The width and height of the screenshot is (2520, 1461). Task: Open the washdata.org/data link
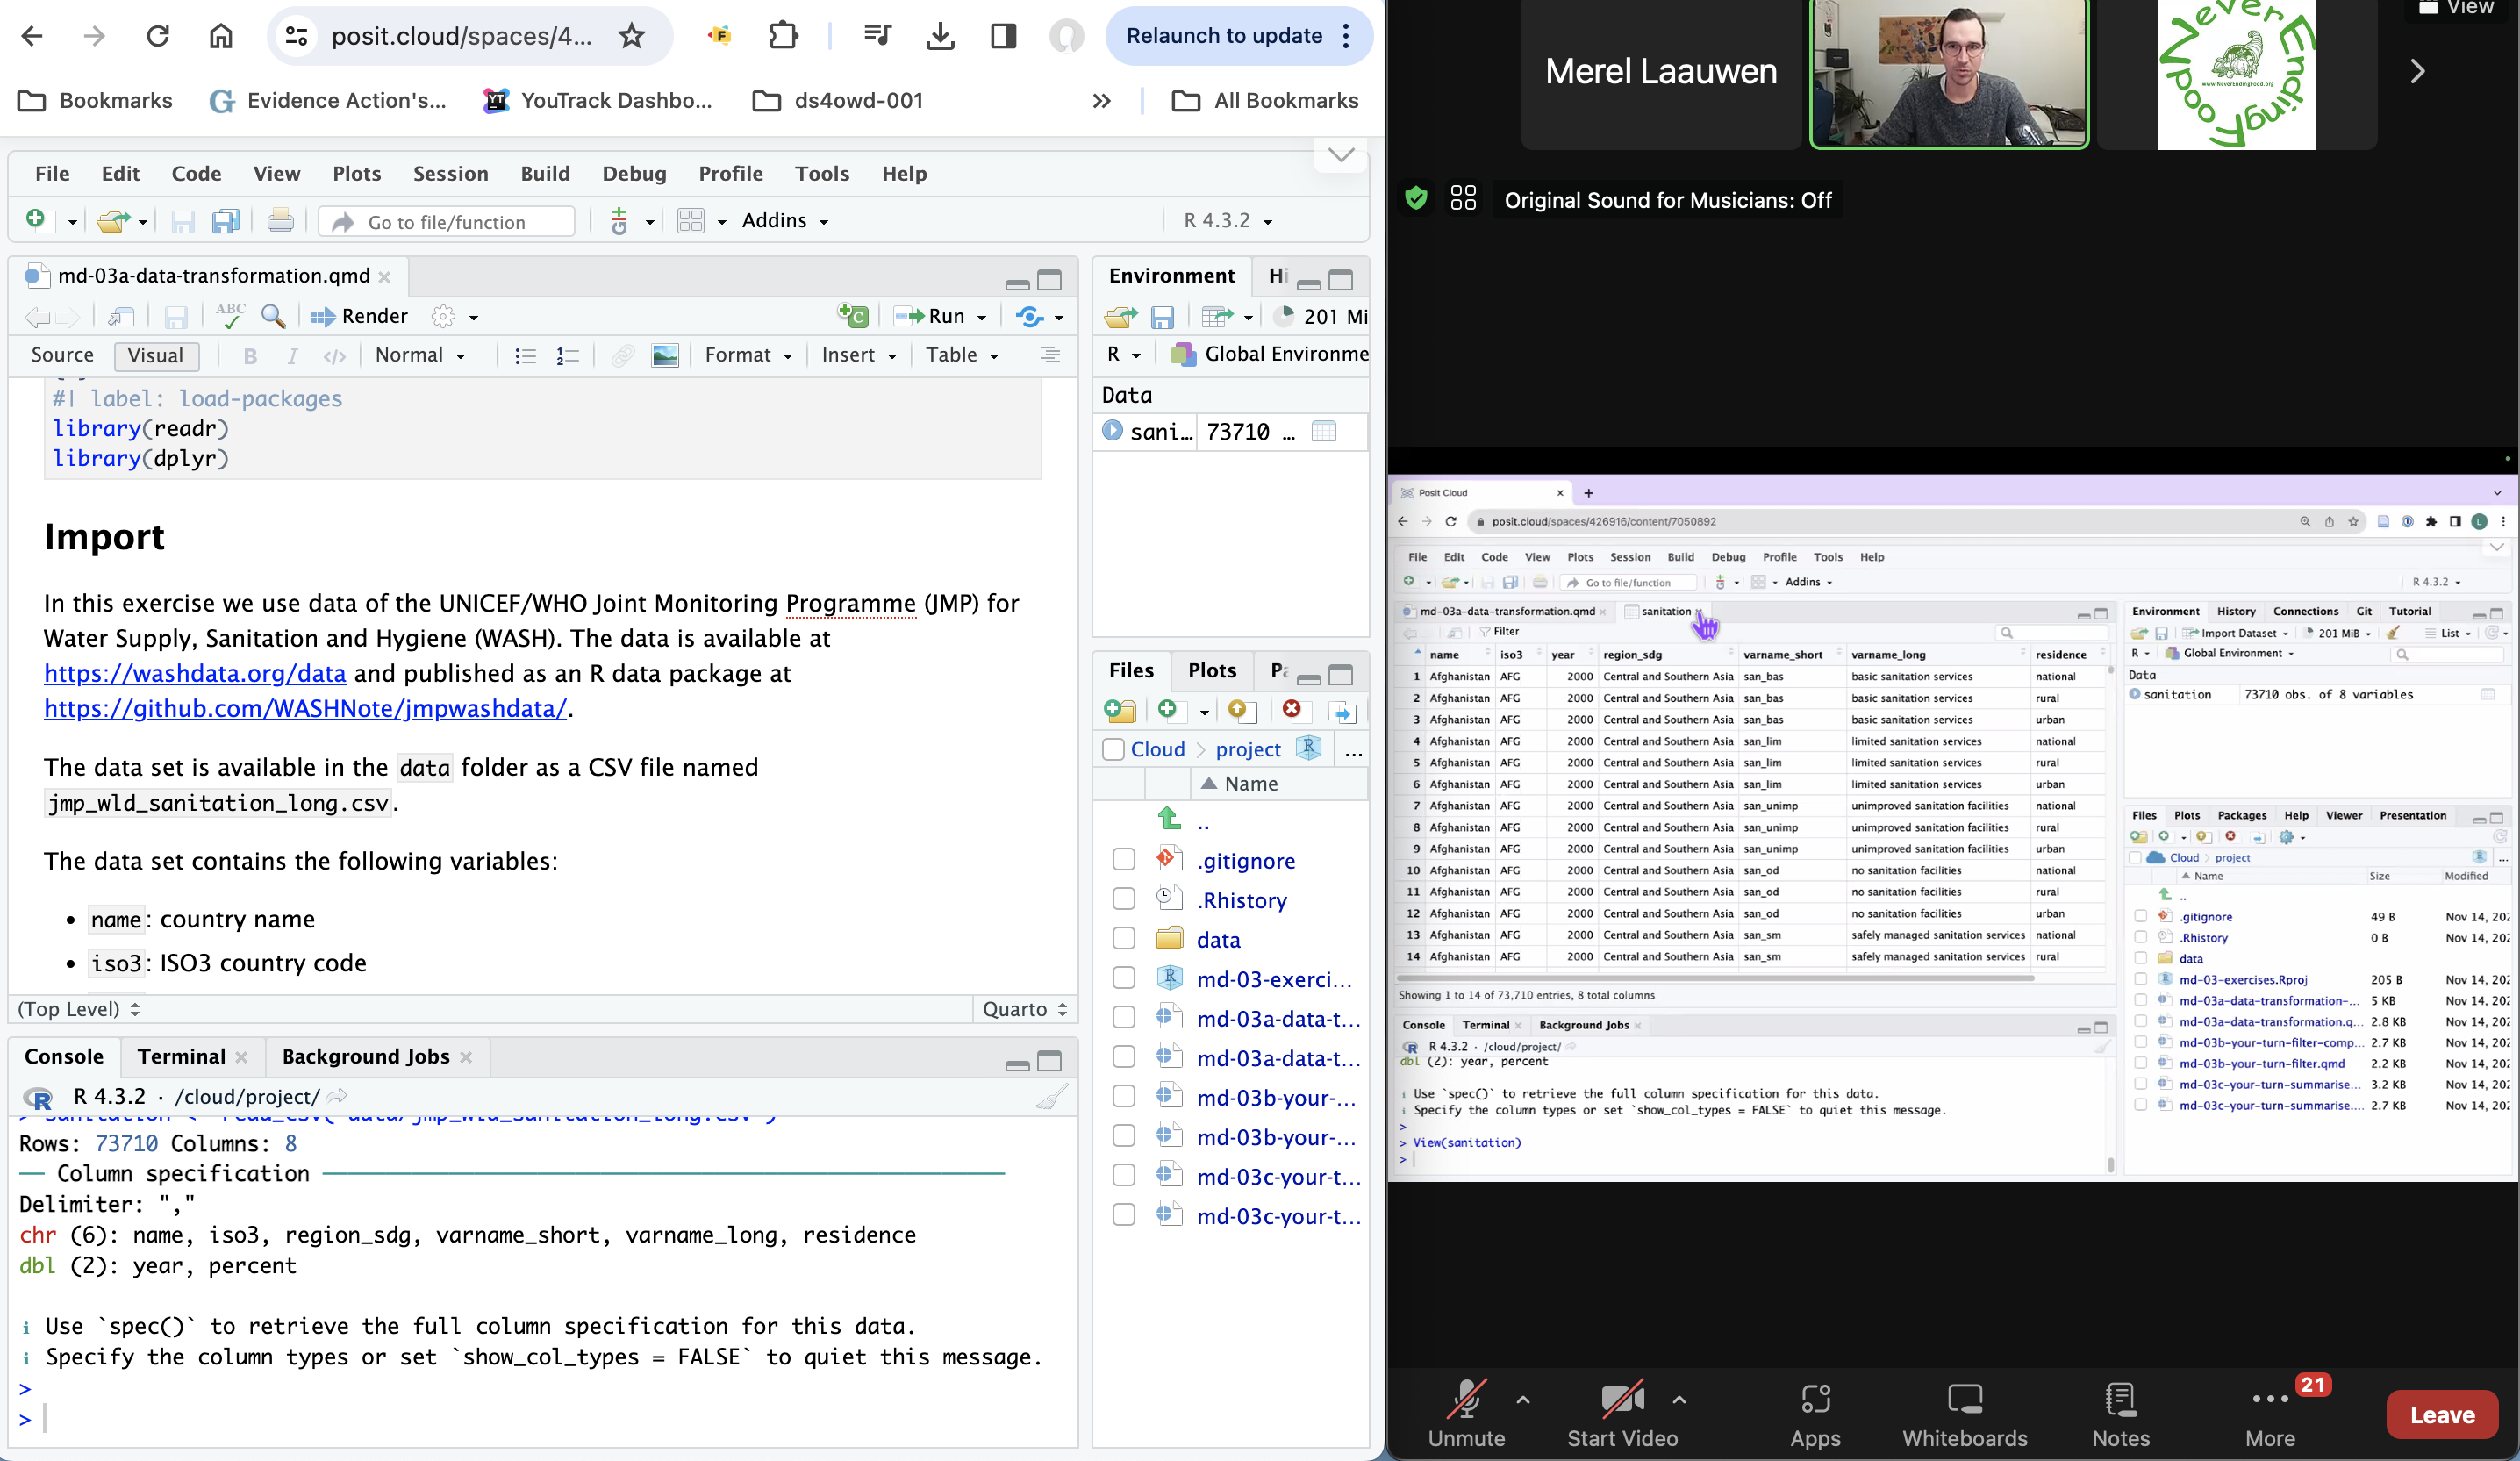[195, 674]
